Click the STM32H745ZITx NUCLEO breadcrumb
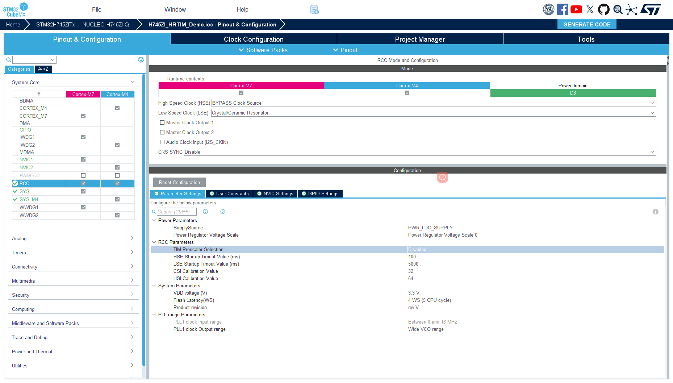The width and height of the screenshot is (673, 383). click(83, 24)
